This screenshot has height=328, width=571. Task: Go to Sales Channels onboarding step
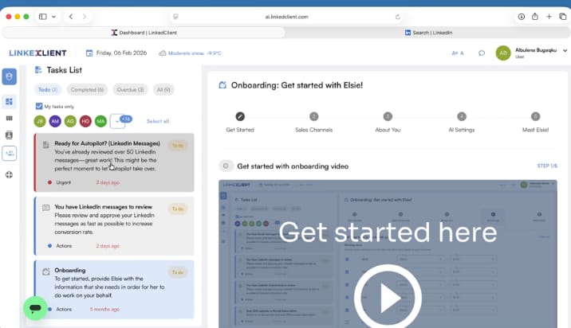(314, 122)
